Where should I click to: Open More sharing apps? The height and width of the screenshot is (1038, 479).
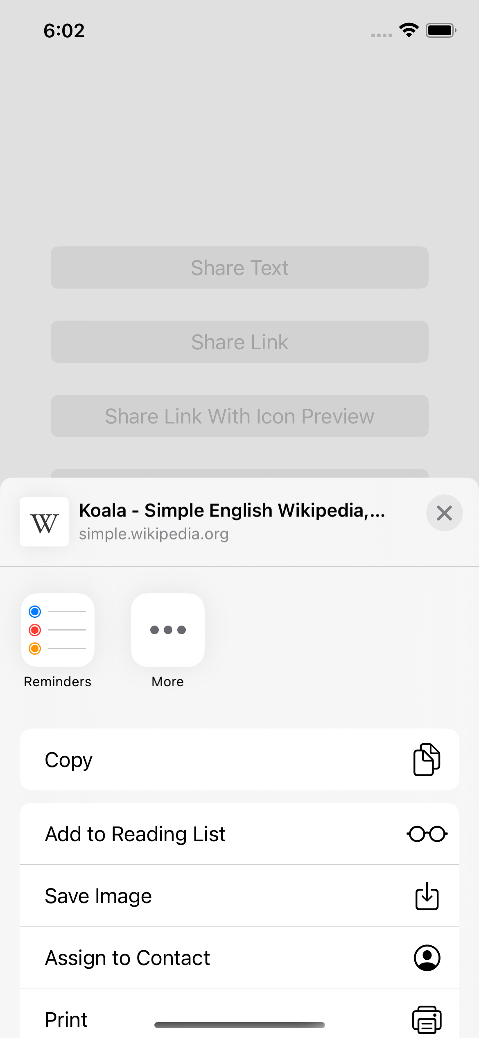[x=167, y=630]
